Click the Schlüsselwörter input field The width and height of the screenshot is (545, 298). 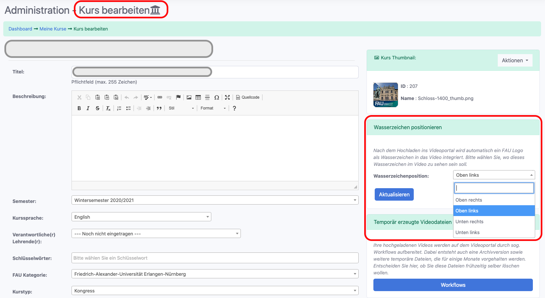(x=215, y=258)
